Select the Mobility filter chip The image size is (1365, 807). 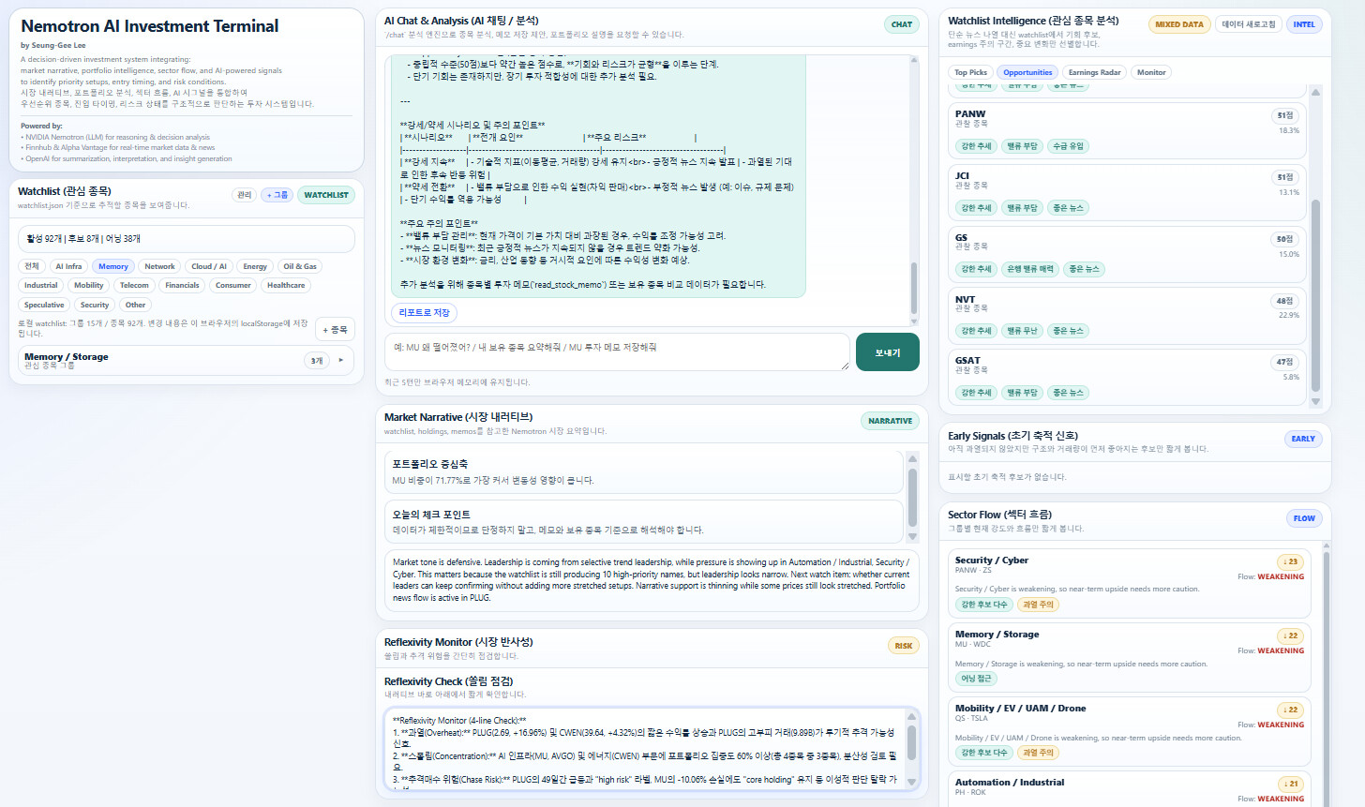pyautogui.click(x=89, y=285)
